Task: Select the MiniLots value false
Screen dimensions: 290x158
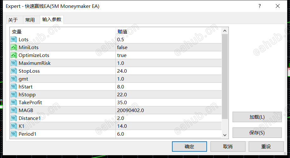Action: pos(122,48)
